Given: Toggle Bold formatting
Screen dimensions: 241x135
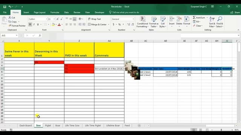Looking at the screenshot, I should [30, 24].
